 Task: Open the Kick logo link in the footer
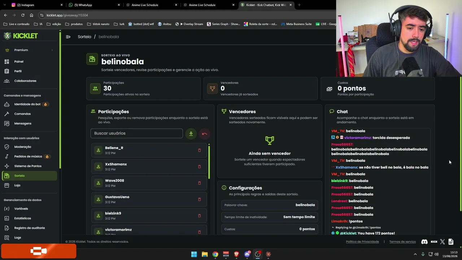(x=434, y=242)
